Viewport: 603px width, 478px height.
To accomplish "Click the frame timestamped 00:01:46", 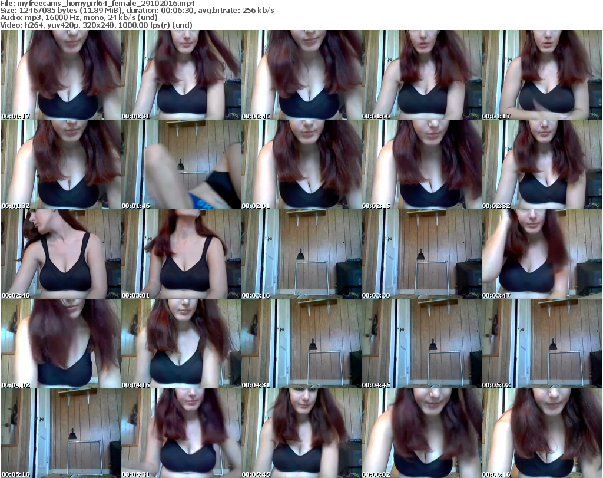I will [x=181, y=164].
